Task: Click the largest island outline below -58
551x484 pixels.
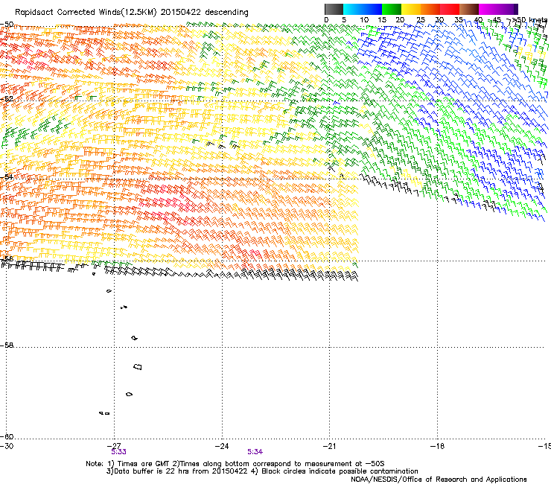Action: click(138, 366)
